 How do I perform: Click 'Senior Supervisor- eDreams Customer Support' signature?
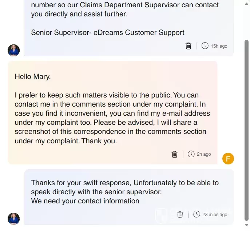point(108,32)
